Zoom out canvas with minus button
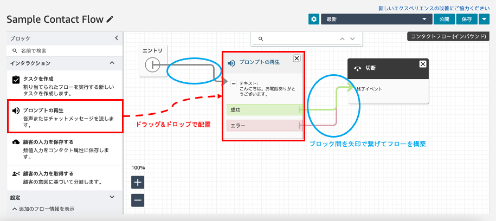Image resolution: width=496 pixels, height=221 pixels. coord(138,200)
